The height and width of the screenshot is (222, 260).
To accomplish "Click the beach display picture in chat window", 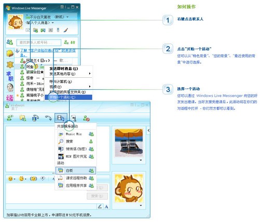I will 129,143.
